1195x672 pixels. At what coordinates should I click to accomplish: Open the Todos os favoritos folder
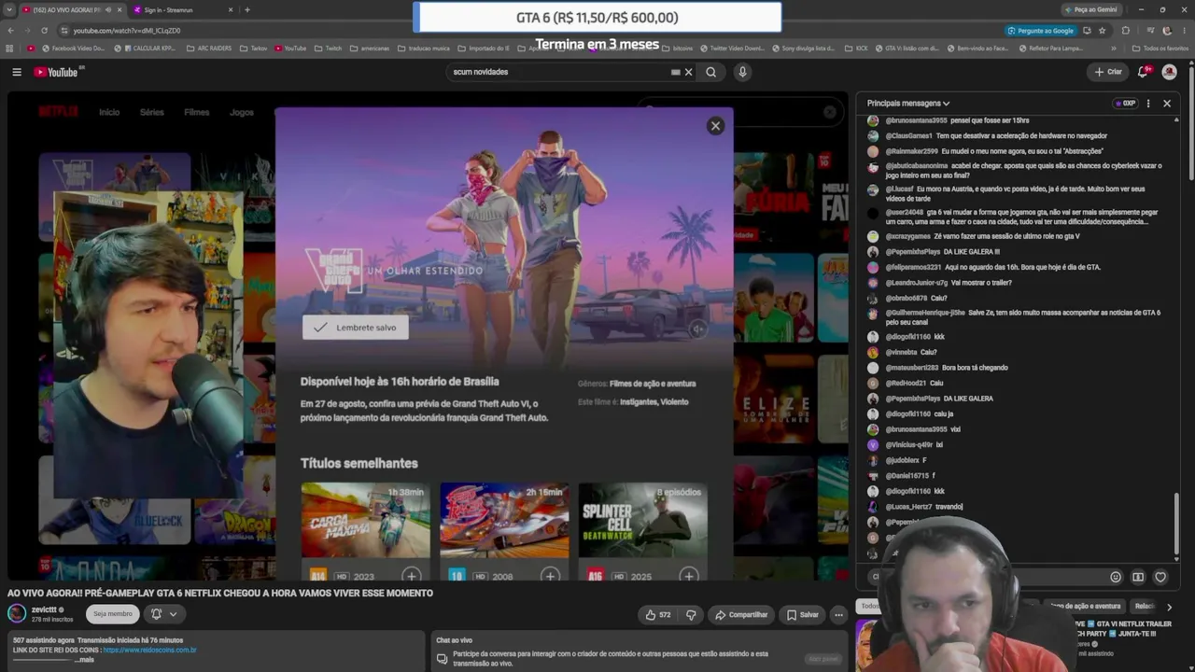point(1160,49)
